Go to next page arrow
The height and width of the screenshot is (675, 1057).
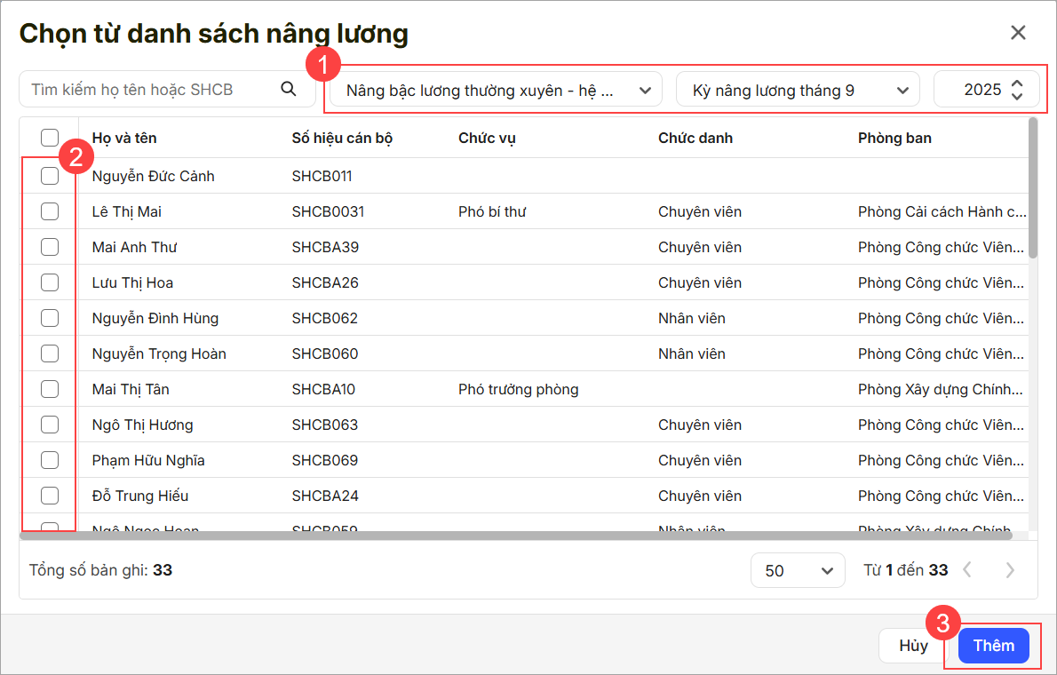(x=1010, y=570)
